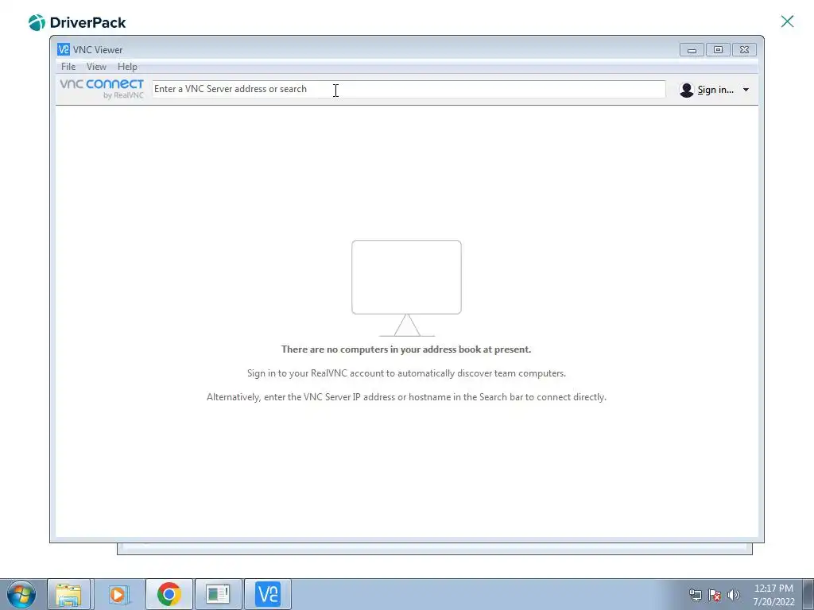
Task: Click the network tray icon
Action: click(695, 595)
